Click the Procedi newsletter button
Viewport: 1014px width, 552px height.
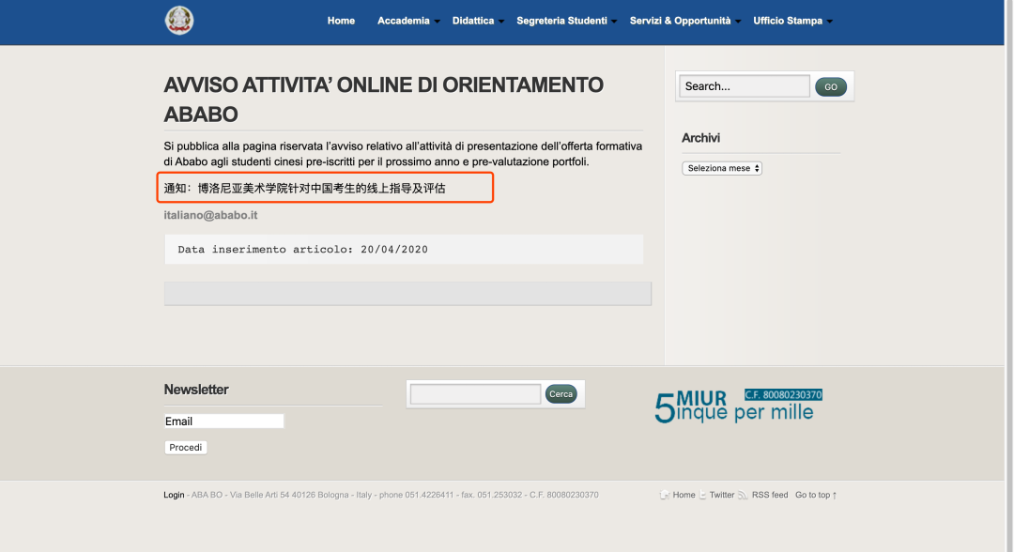coord(186,447)
